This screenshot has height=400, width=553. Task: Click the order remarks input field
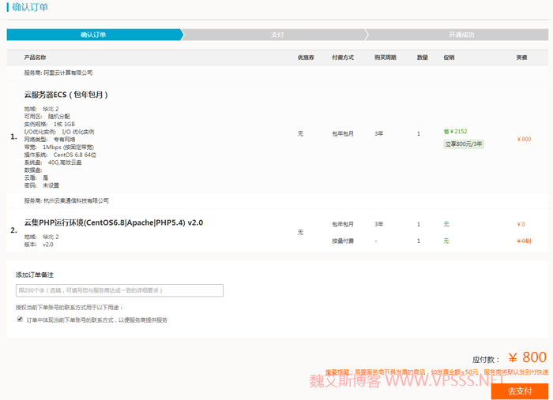119,290
